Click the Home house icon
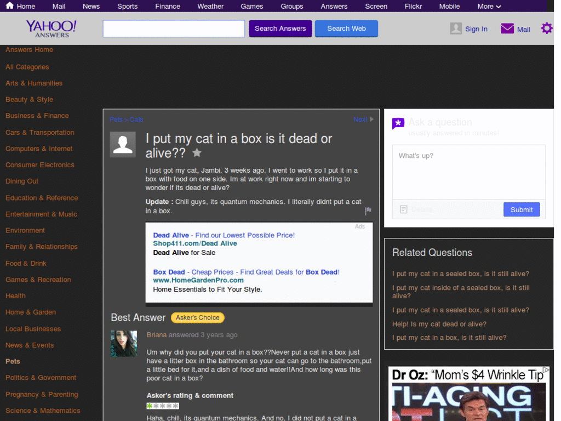Viewport: 561px width, 421px height. [x=10, y=5]
